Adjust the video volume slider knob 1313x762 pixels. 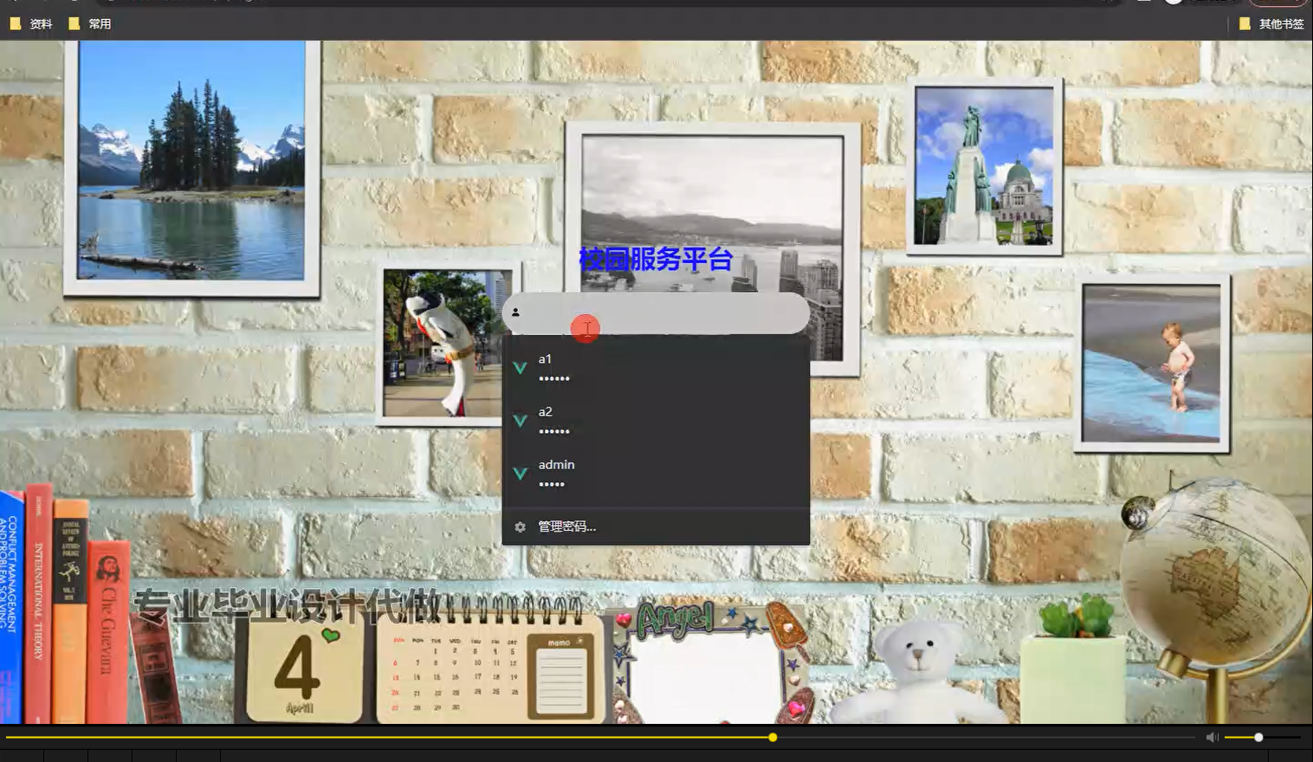[x=1258, y=737]
